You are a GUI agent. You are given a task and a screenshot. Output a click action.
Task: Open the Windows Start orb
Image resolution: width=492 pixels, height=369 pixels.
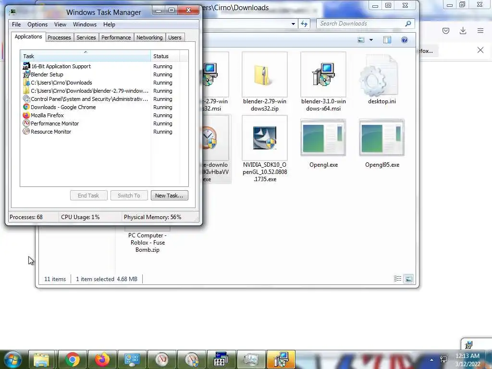coord(13,359)
